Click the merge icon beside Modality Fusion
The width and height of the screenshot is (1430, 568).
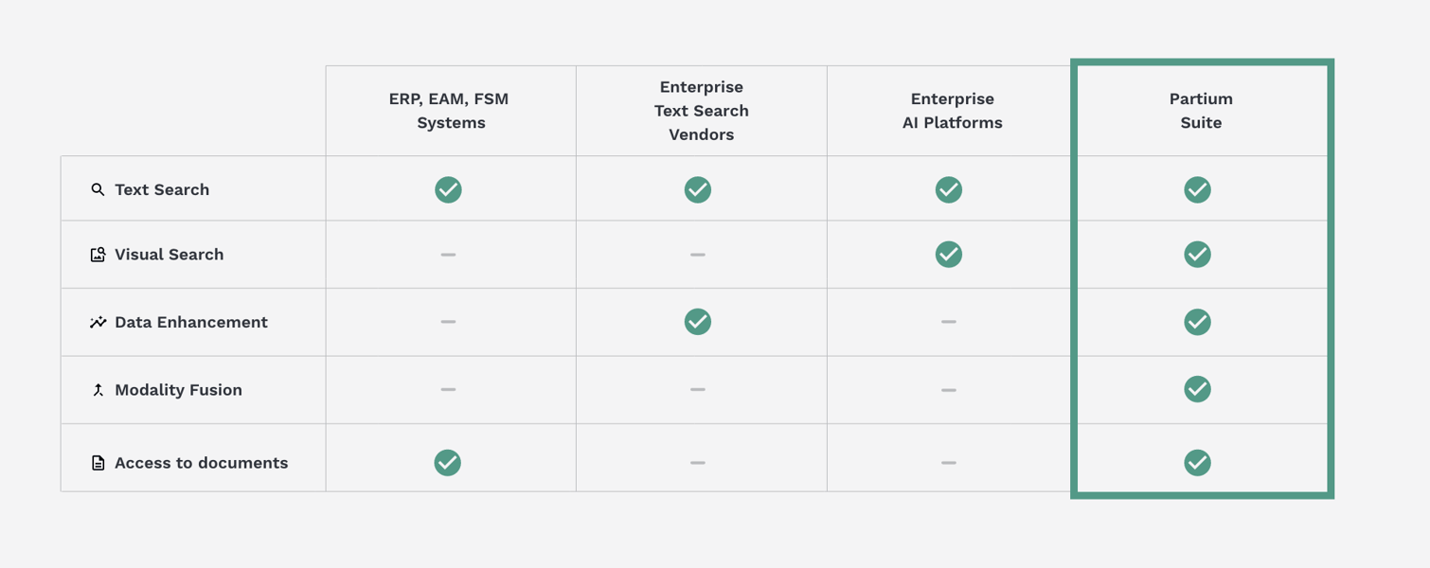(98, 390)
